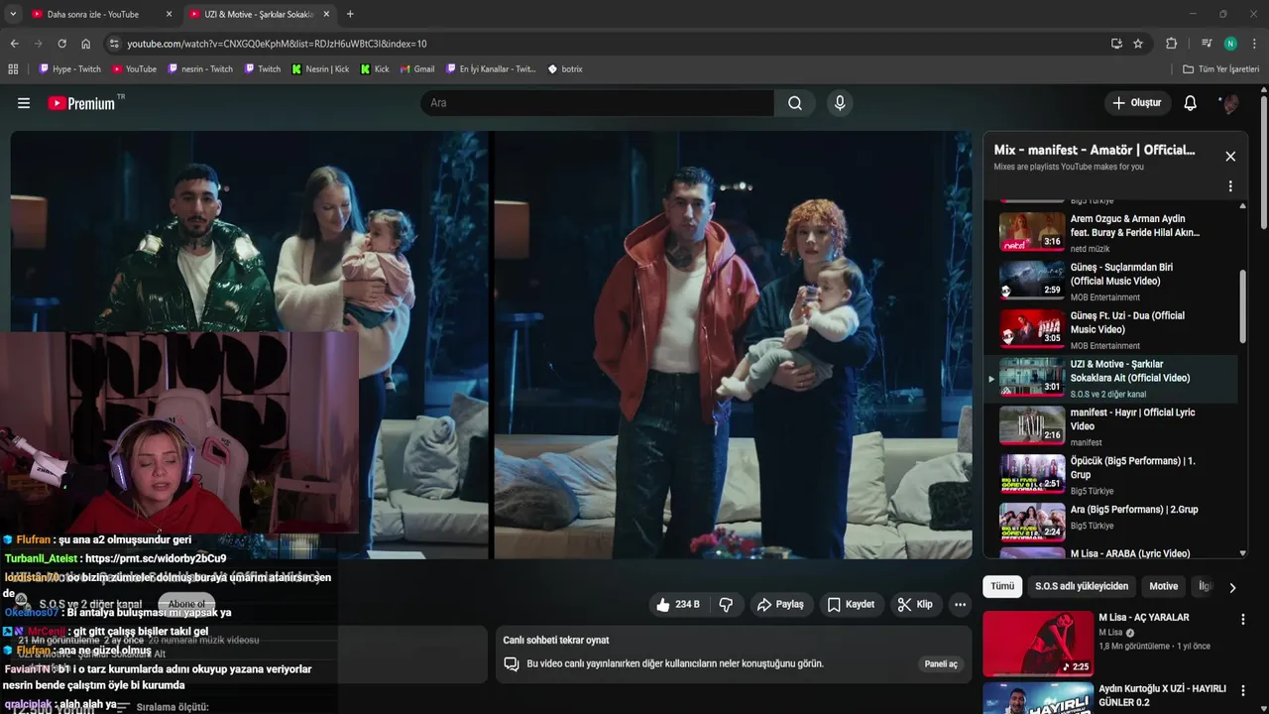Open En İyi Kanallar - Twitch bookmark
The height and width of the screenshot is (714, 1269).
coord(491,69)
